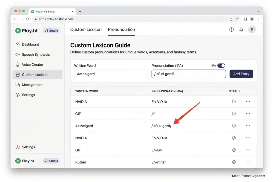Open more options for the jif row

click(248, 113)
